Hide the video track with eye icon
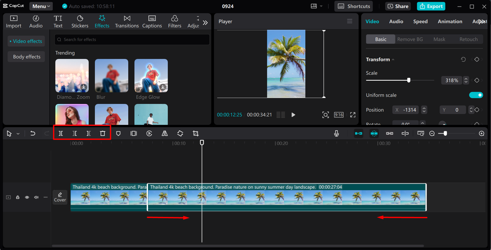491x250 pixels. pos(27,197)
